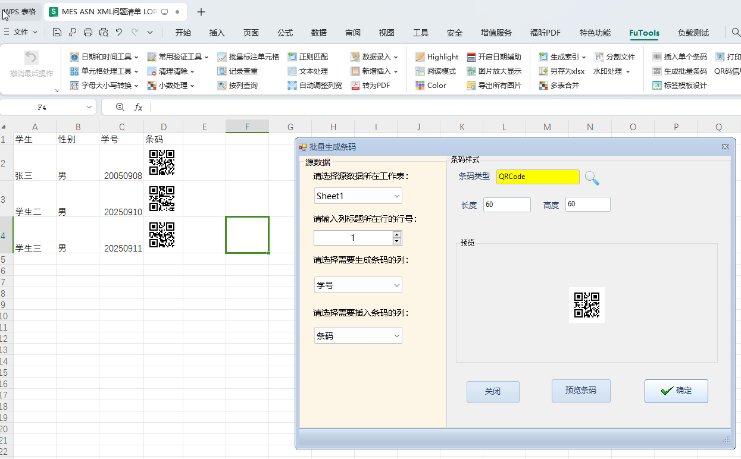
Task: Switch to 数据 ribbon tab
Action: point(319,33)
